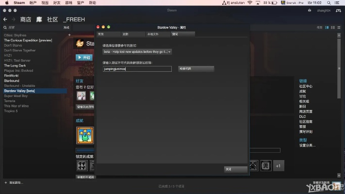The height and width of the screenshot is (194, 345).
Task: Click the scrollbar up arrow at top right
Action: (339, 35)
